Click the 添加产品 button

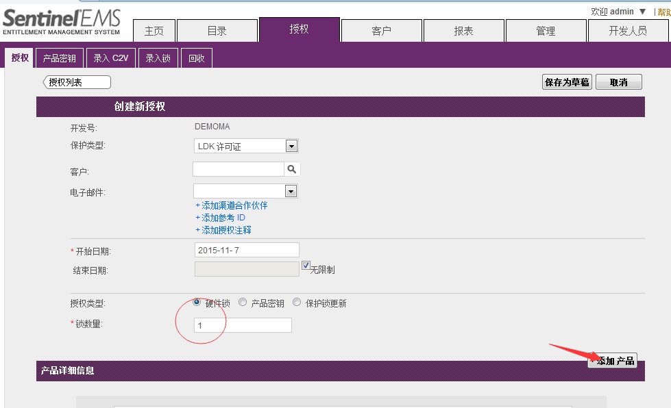coord(614,361)
